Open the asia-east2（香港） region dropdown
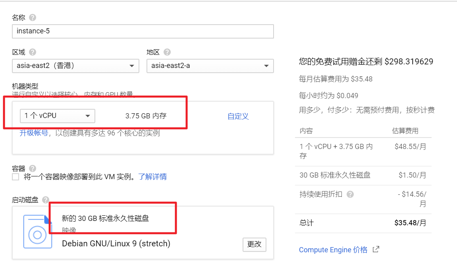 75,66
